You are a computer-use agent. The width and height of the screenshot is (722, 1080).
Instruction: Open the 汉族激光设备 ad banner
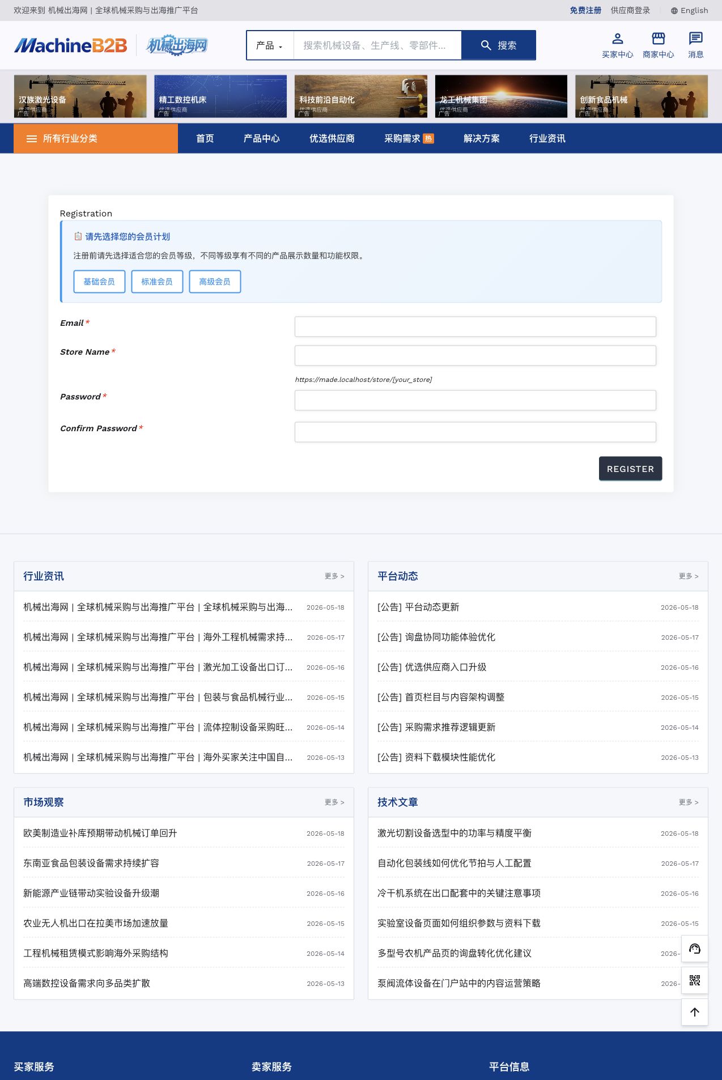(x=80, y=96)
